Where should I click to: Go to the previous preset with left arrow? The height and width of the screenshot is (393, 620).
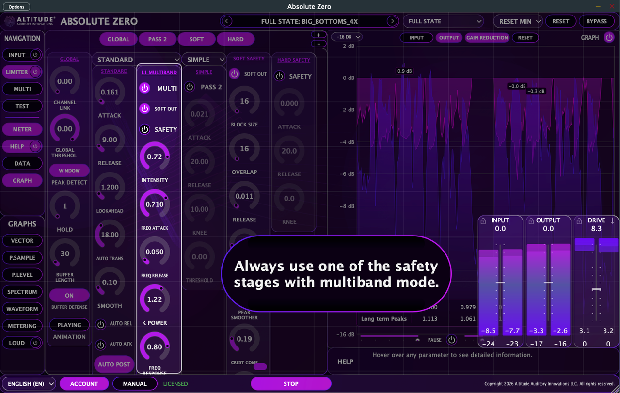tap(227, 21)
